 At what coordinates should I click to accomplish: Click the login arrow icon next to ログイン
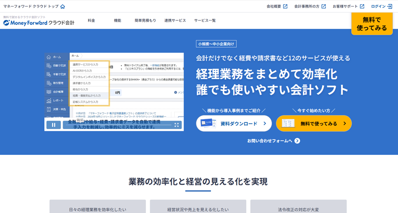tap(389, 6)
